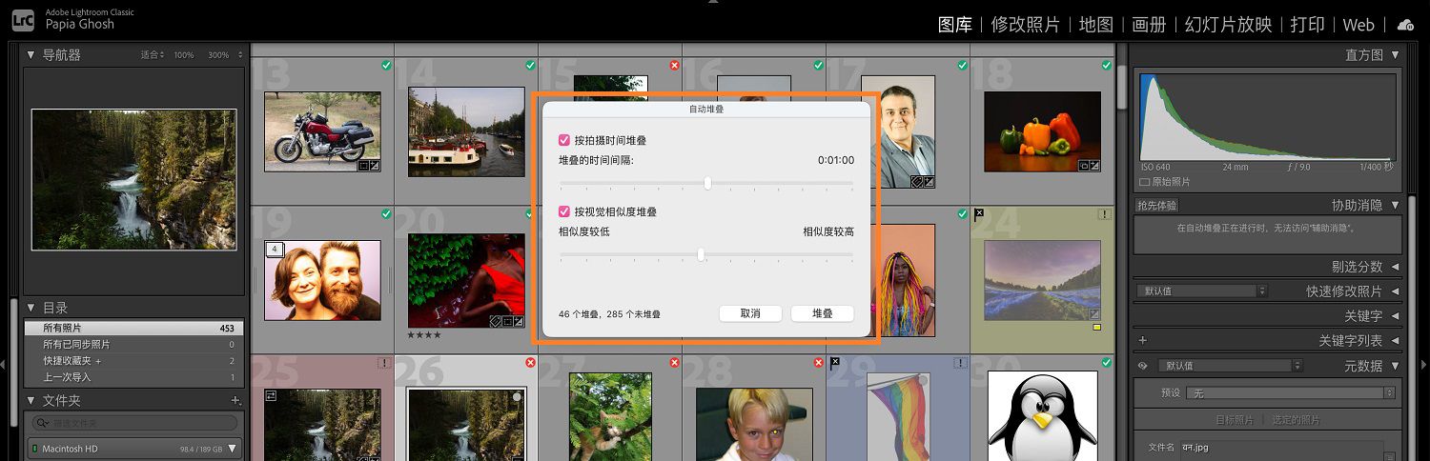
Task: Click the visual similarity slider handle
Action: [702, 254]
